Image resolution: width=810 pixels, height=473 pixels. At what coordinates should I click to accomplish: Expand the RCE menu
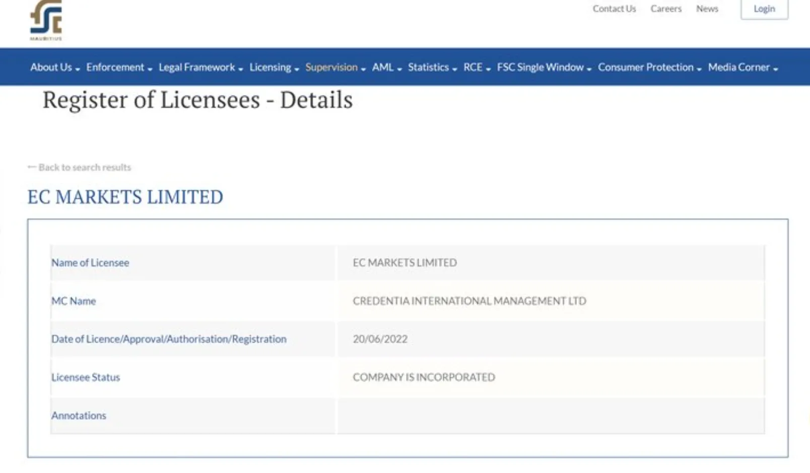point(477,67)
